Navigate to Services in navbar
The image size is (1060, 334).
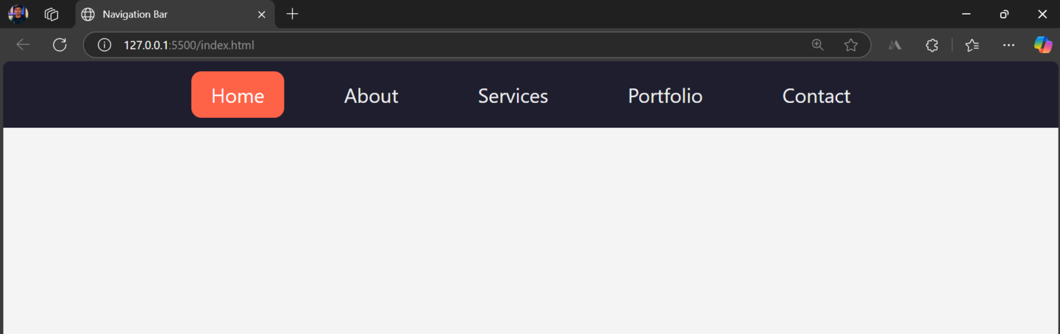point(513,95)
